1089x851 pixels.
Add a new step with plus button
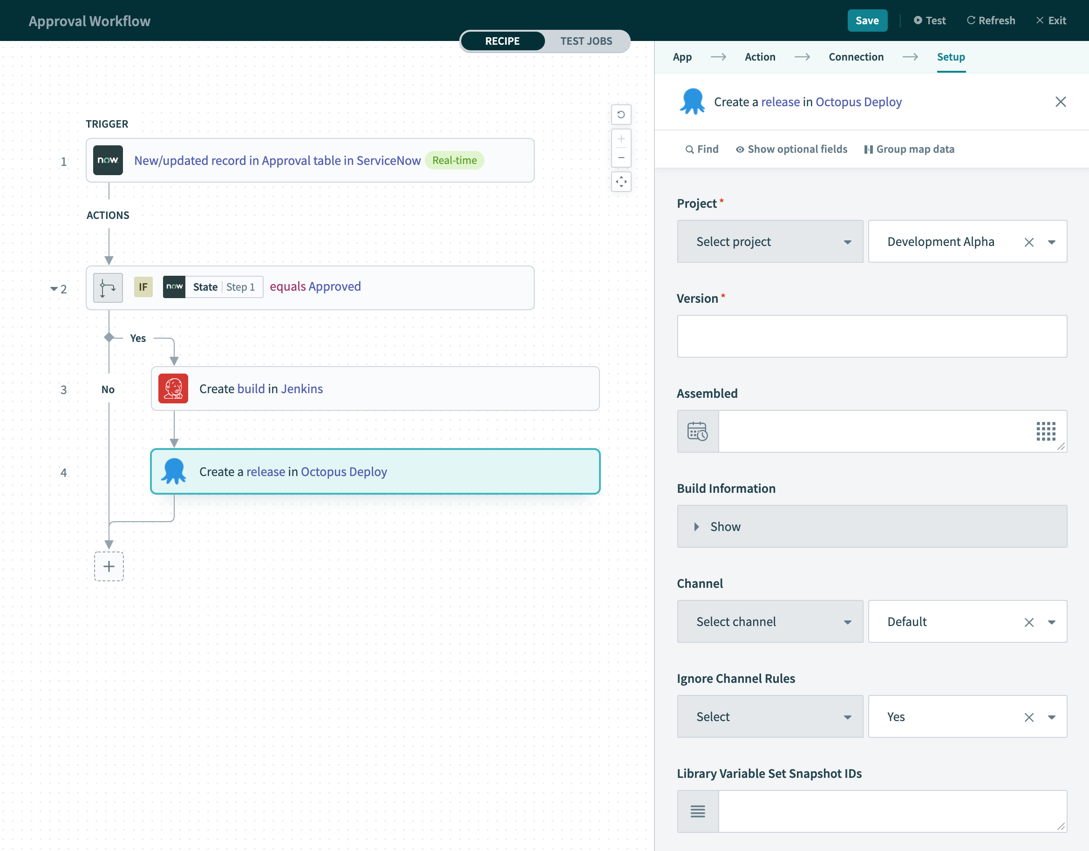tap(109, 566)
